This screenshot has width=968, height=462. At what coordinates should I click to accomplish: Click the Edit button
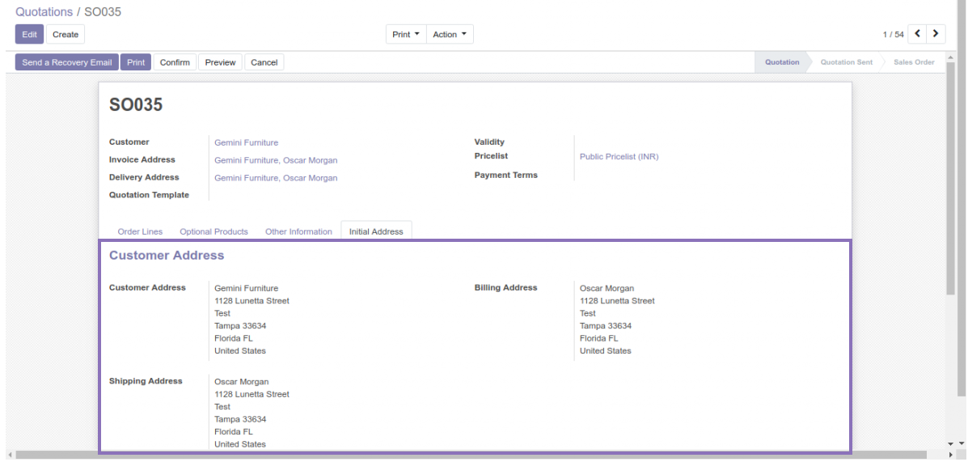pos(29,35)
